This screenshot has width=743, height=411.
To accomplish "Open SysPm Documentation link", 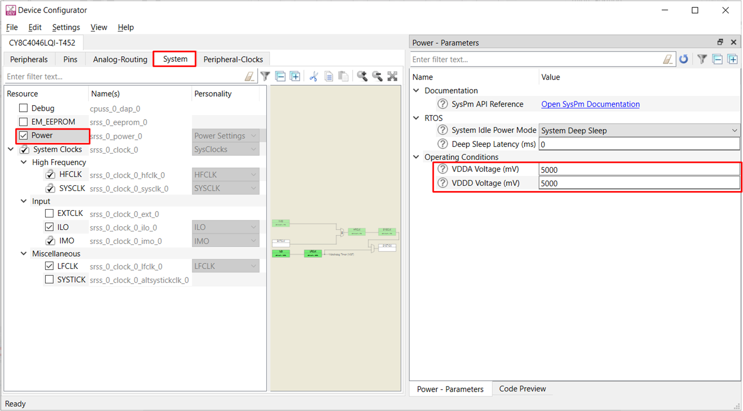I will 590,104.
